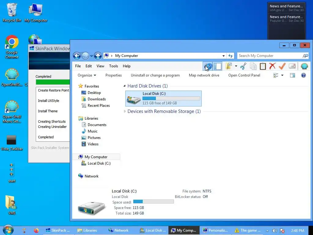Open the View menu

point(100,66)
